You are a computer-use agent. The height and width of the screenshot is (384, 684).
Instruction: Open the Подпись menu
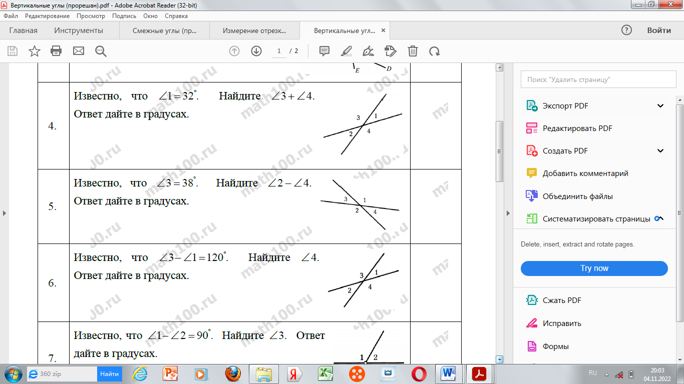tap(124, 16)
